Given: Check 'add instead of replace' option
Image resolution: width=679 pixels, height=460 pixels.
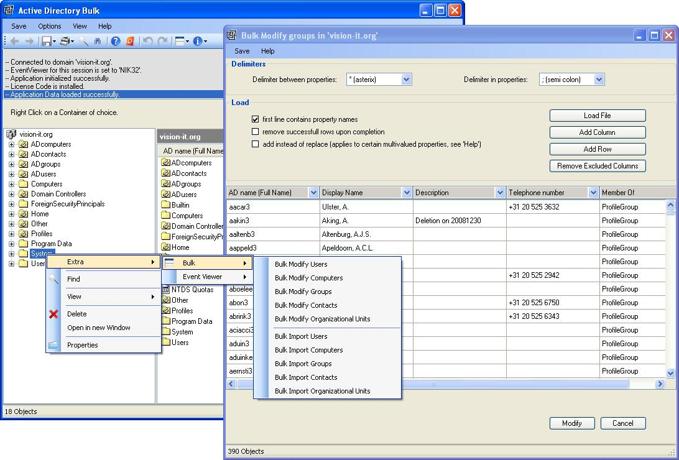Looking at the screenshot, I should click(255, 144).
